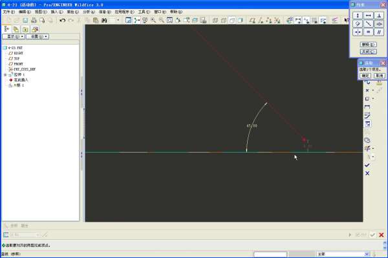The width and height of the screenshot is (388, 258).
Task: Open the 草绘(S) menu
Action: click(x=72, y=12)
